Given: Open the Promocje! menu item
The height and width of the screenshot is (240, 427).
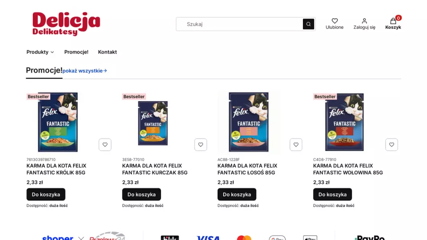Looking at the screenshot, I should (76, 52).
